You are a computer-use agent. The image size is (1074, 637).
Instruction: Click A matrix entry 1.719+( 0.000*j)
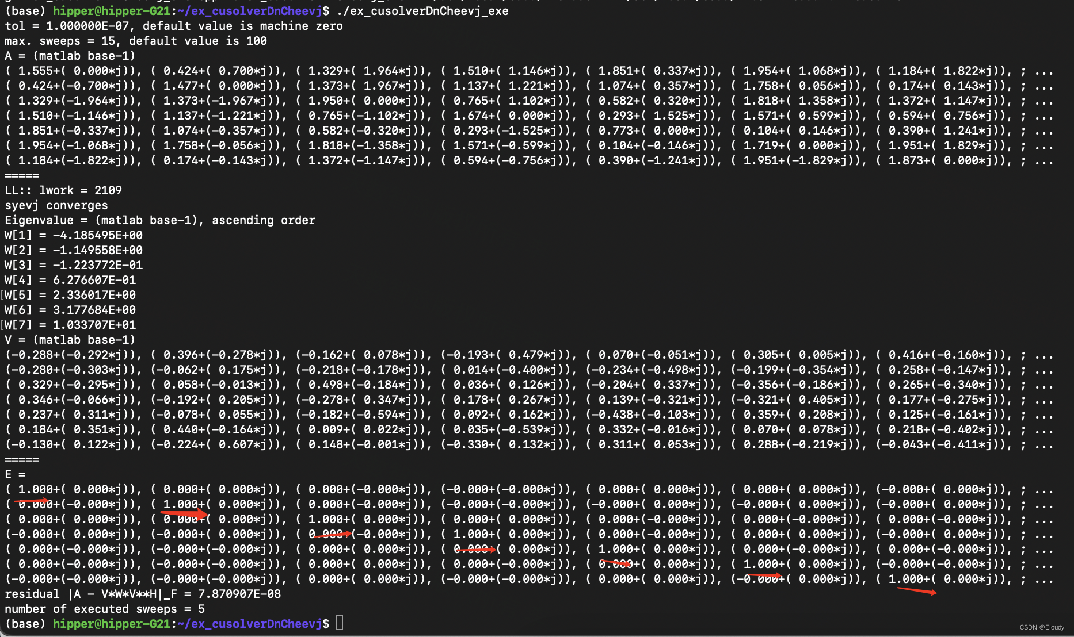[799, 145]
